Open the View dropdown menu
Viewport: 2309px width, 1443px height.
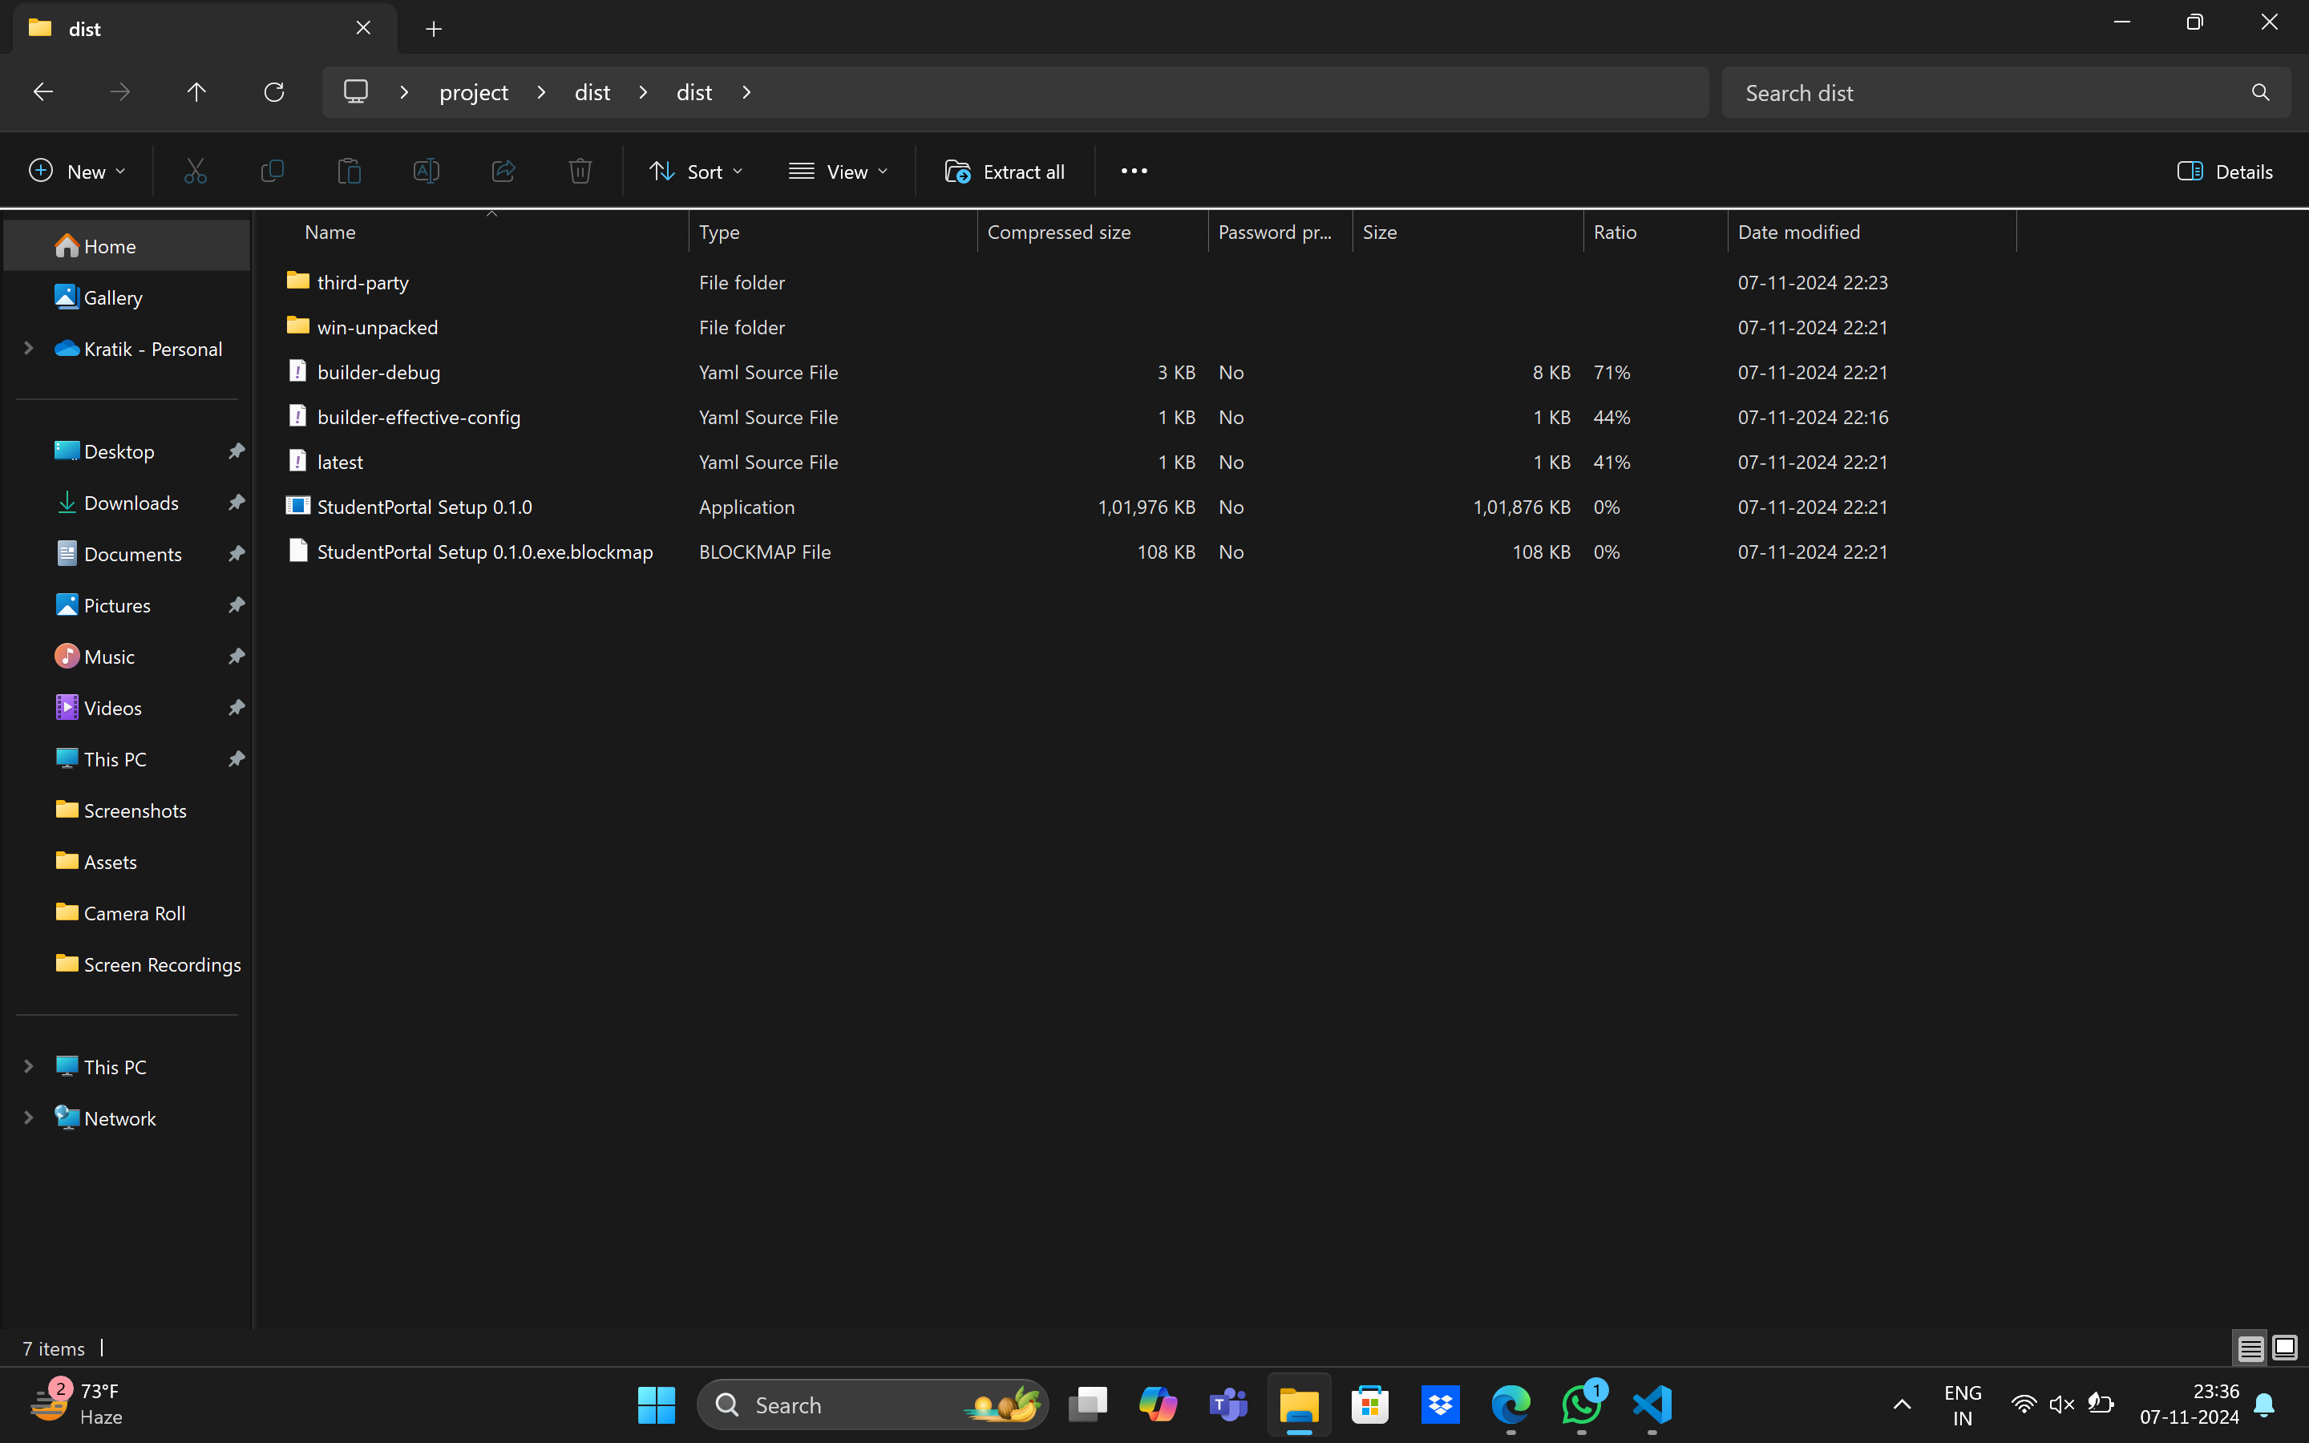(x=838, y=172)
